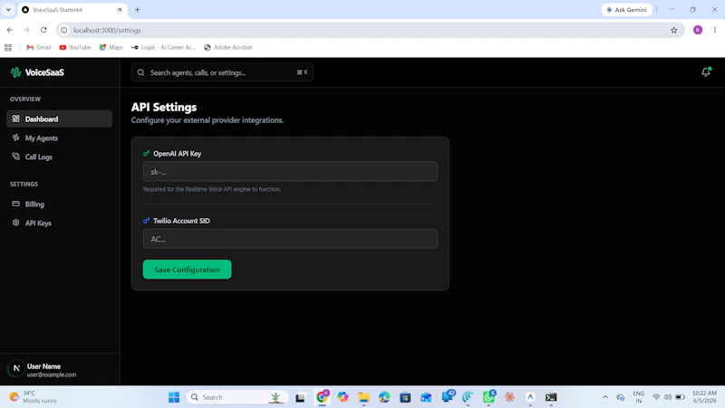
Task: Click the battery tray icon
Action: pos(680,397)
